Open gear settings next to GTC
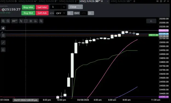The width and height of the screenshot is (171, 103). (x=91, y=13)
